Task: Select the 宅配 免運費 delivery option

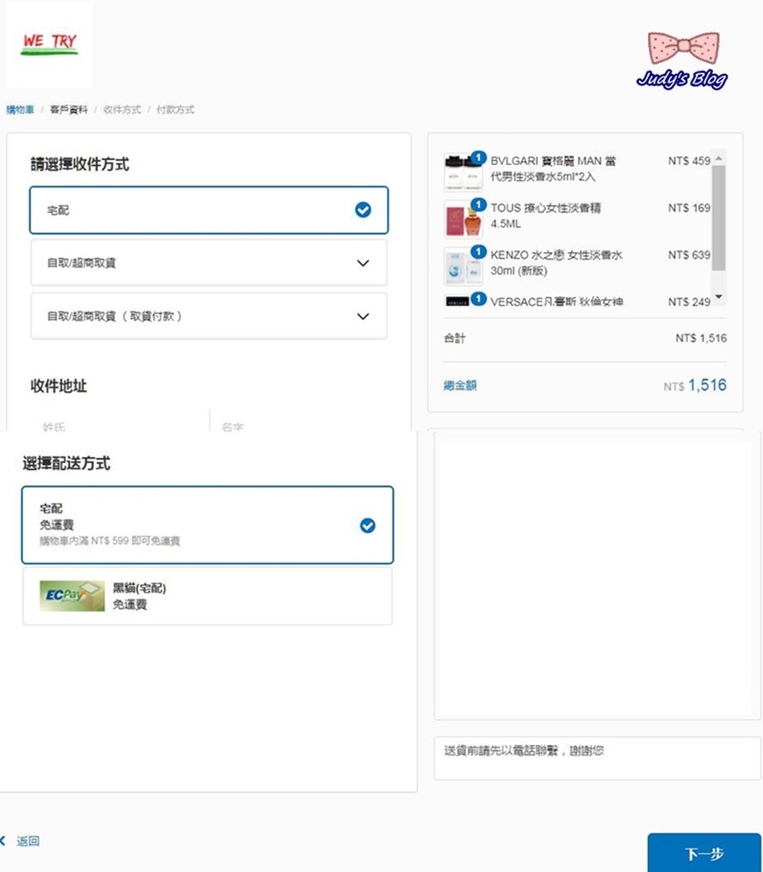Action: pos(208,525)
